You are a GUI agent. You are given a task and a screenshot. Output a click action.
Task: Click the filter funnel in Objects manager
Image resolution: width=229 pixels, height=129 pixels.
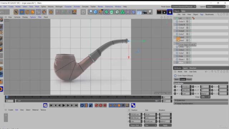point(224,14)
